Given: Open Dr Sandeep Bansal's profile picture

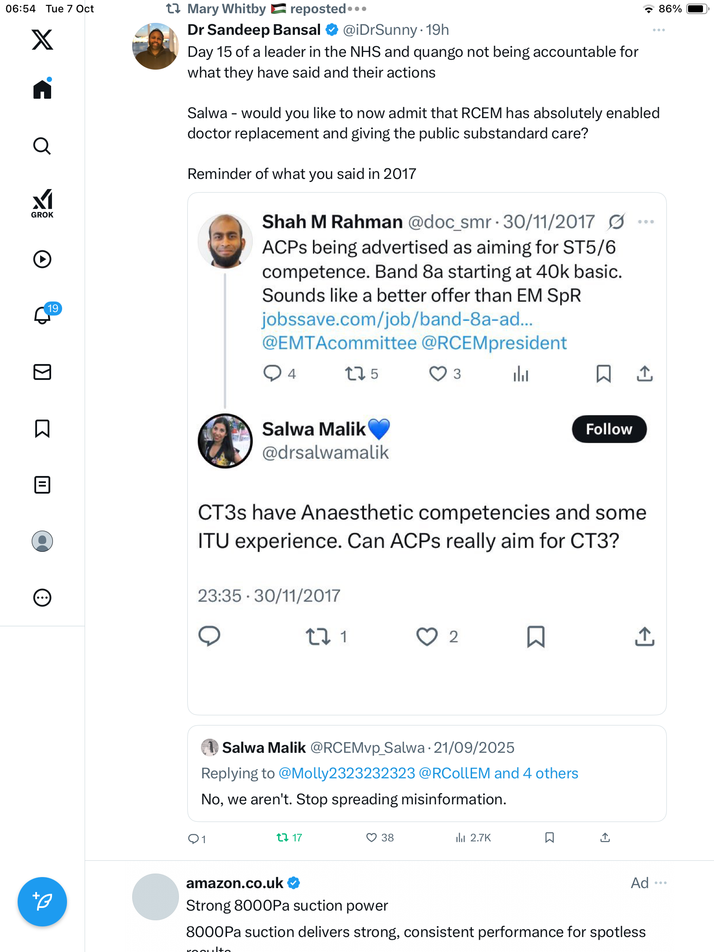Looking at the screenshot, I should pos(155,46).
